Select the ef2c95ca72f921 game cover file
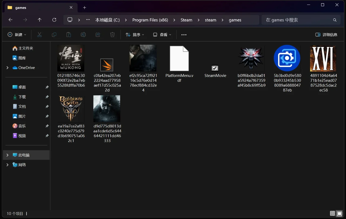 (143, 69)
